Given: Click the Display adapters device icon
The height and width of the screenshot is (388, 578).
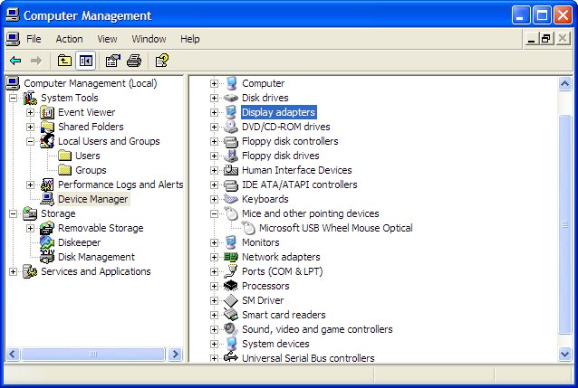Looking at the screenshot, I should (x=231, y=112).
